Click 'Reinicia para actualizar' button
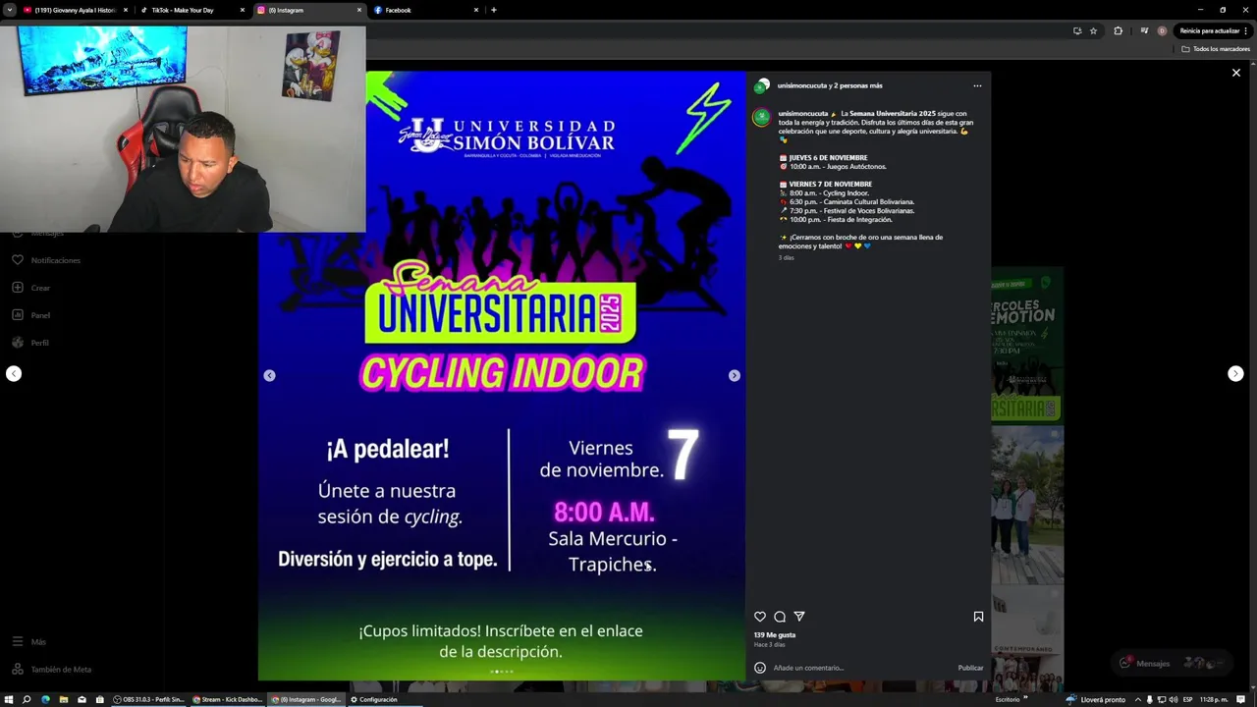This screenshot has width=1257, height=707. point(1214,30)
